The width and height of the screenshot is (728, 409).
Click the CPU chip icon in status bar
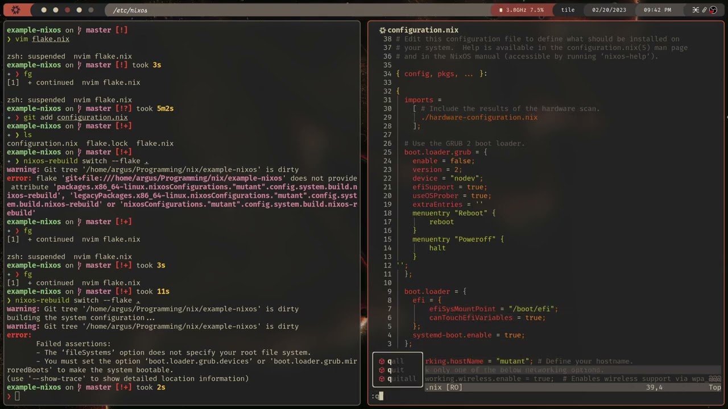click(501, 10)
